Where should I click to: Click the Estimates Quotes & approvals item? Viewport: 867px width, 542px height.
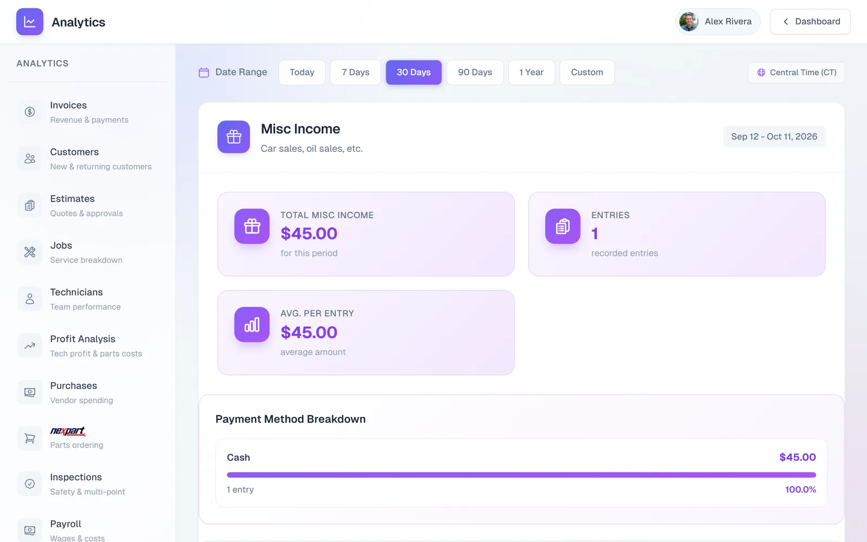pyautogui.click(x=88, y=205)
